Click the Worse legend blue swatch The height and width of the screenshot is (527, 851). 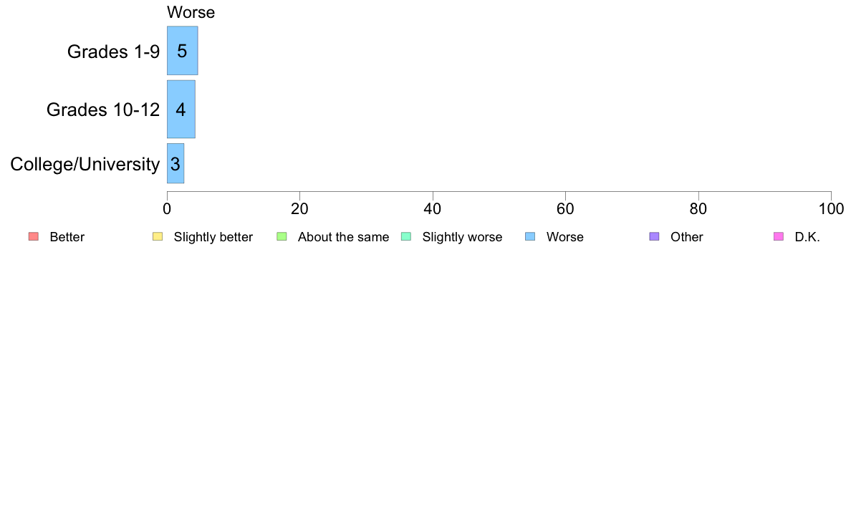click(x=530, y=236)
